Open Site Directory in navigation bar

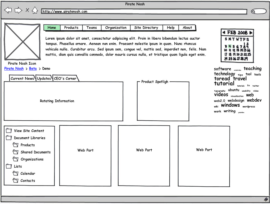[146, 28]
